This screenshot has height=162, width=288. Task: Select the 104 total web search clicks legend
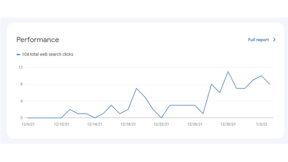[47, 54]
